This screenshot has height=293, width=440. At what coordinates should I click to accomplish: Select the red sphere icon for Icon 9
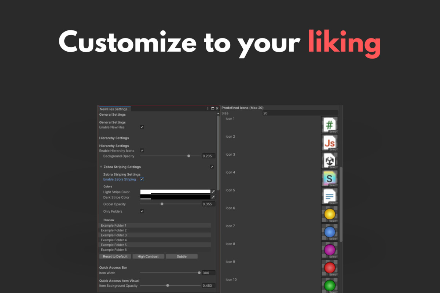pyautogui.click(x=330, y=268)
